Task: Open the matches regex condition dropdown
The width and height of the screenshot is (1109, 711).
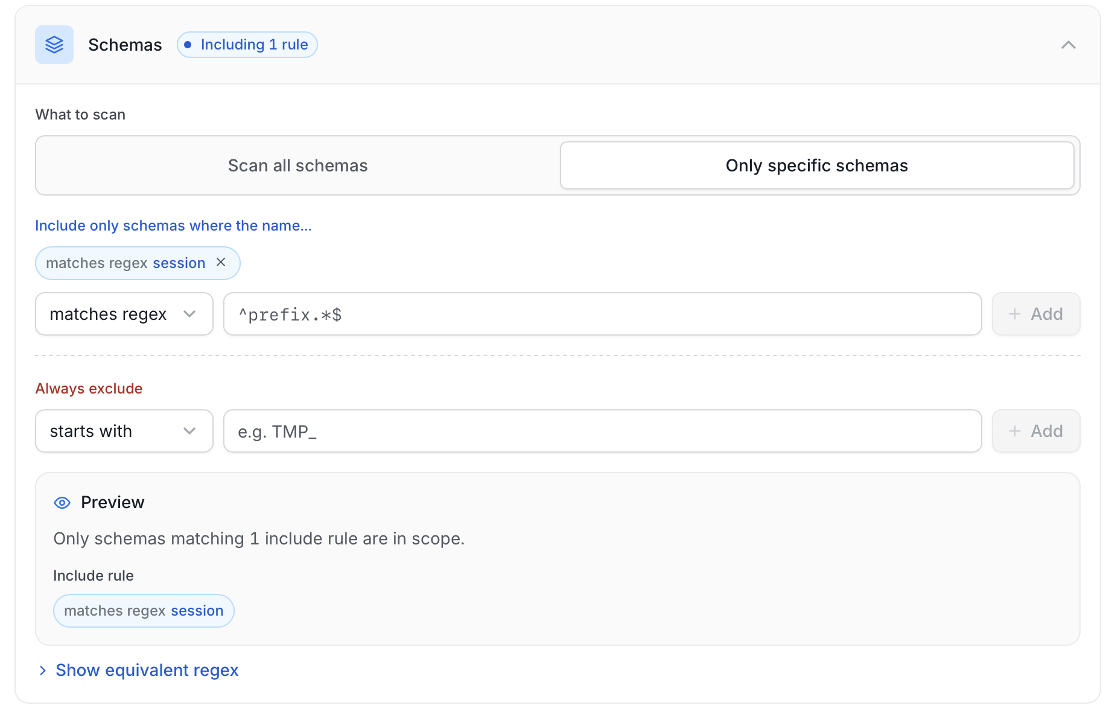Action: click(124, 314)
